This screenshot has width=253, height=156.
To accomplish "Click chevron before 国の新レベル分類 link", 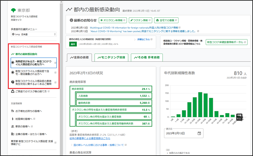I will tap(71, 145).
